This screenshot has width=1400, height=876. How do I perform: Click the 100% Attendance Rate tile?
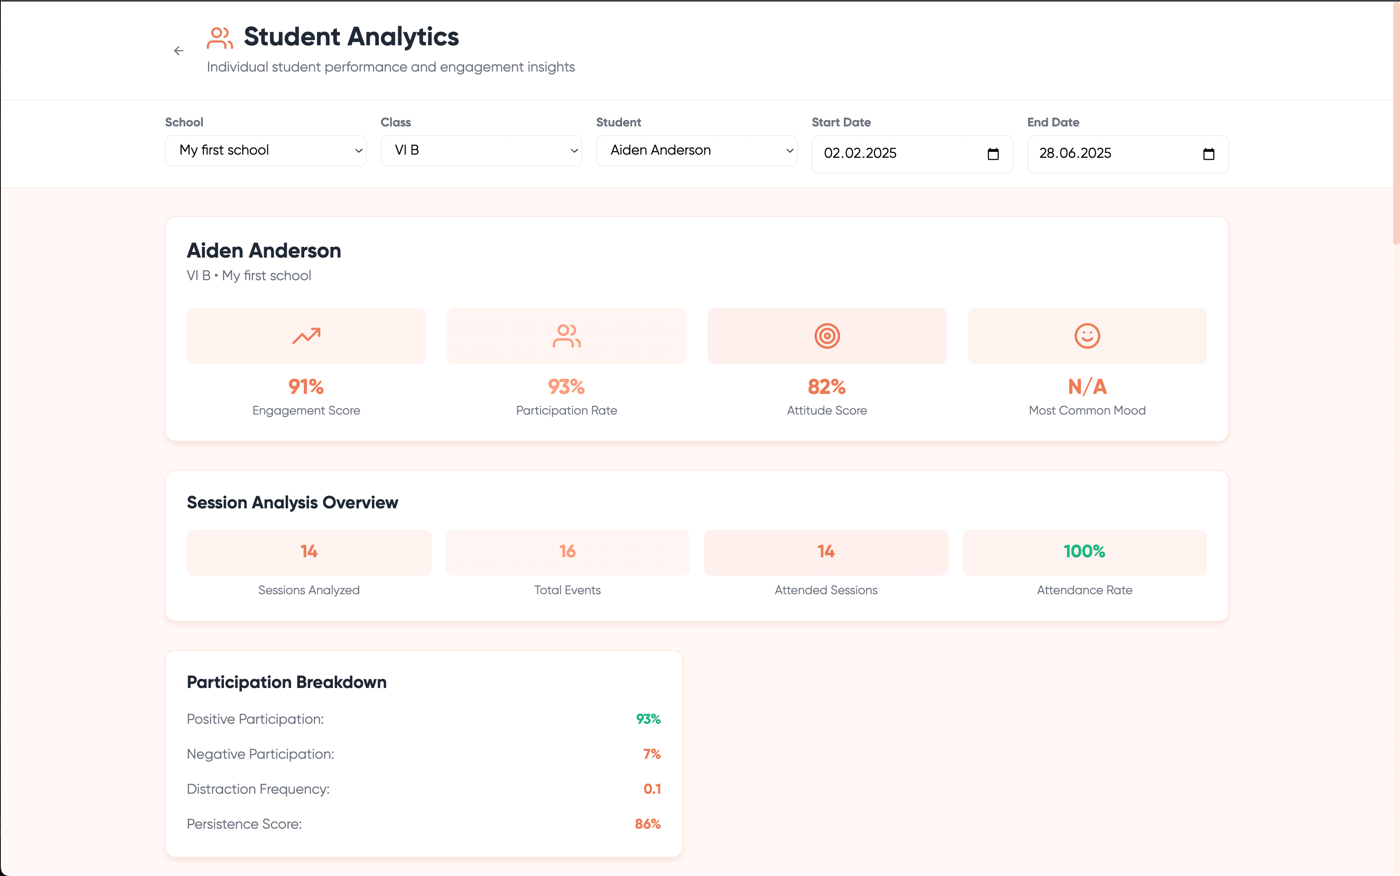(1084, 552)
